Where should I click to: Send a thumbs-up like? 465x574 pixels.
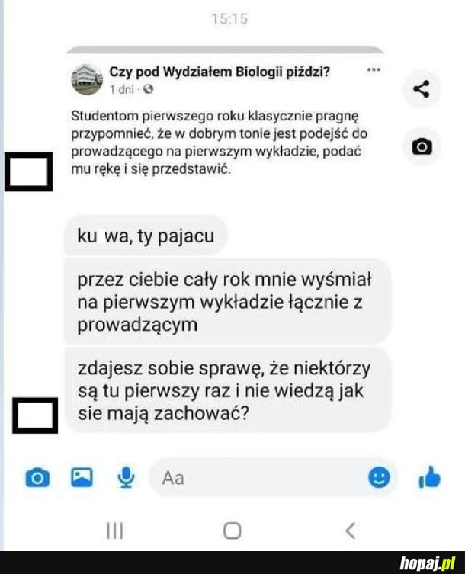click(429, 477)
